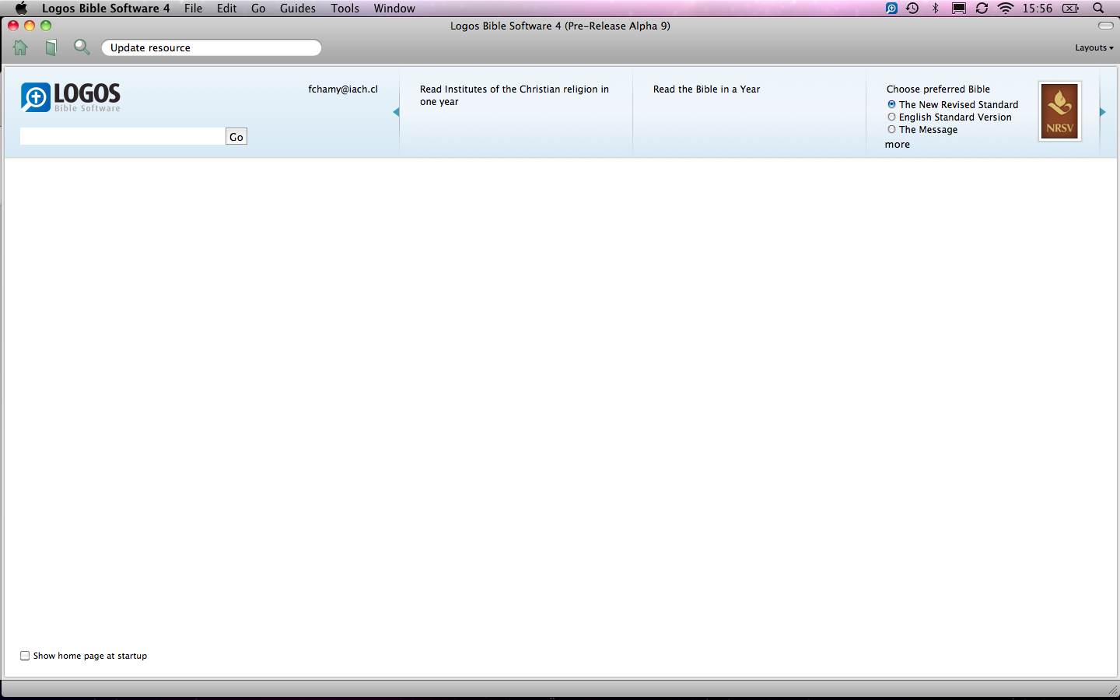This screenshot has width=1120, height=700.
Task: Open the Tools menu
Action: 345,9
